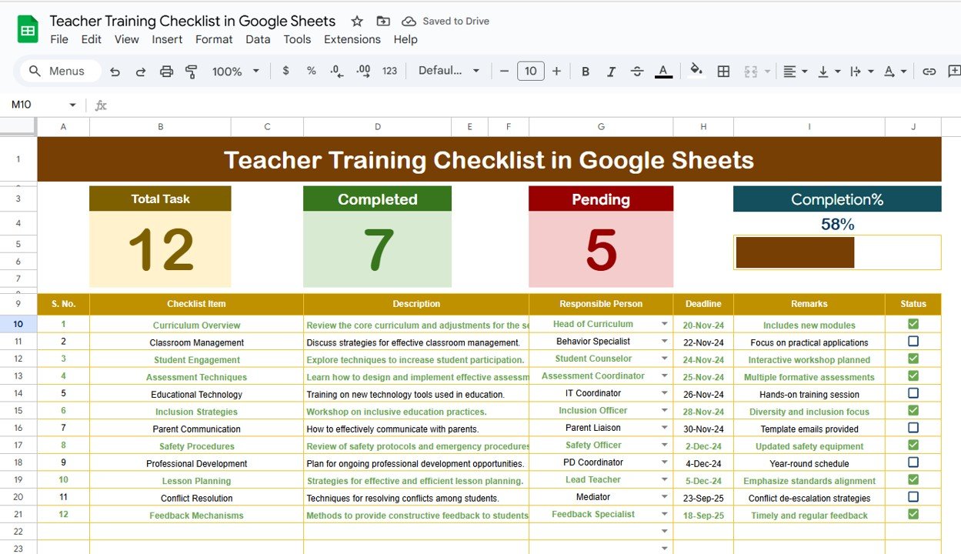This screenshot has height=554, width=961.
Task: Activate the Paint format tool
Action: coord(192,71)
